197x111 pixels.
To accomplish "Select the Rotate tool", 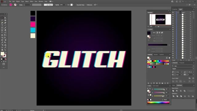I will click(2, 33).
